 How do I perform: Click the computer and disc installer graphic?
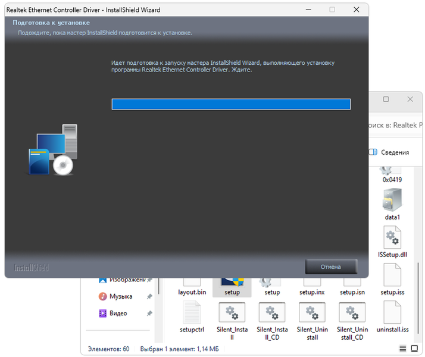pyautogui.click(x=53, y=149)
